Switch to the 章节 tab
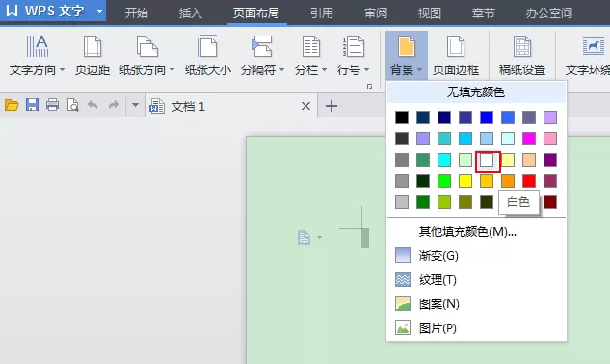This screenshot has height=364, width=610. click(484, 13)
